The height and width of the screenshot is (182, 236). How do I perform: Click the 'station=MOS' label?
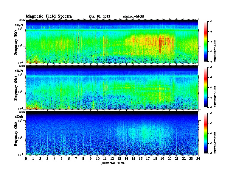pyautogui.click(x=133, y=17)
